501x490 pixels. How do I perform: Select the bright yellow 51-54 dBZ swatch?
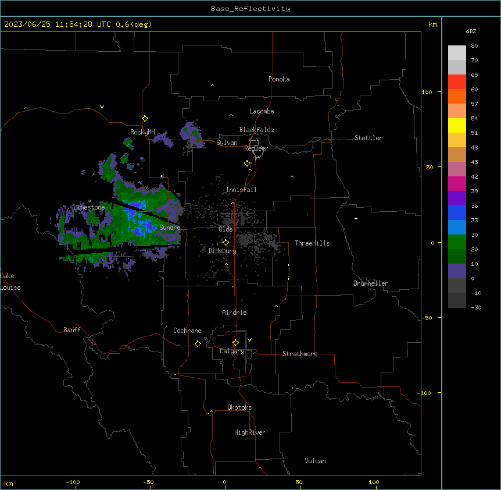click(x=457, y=125)
